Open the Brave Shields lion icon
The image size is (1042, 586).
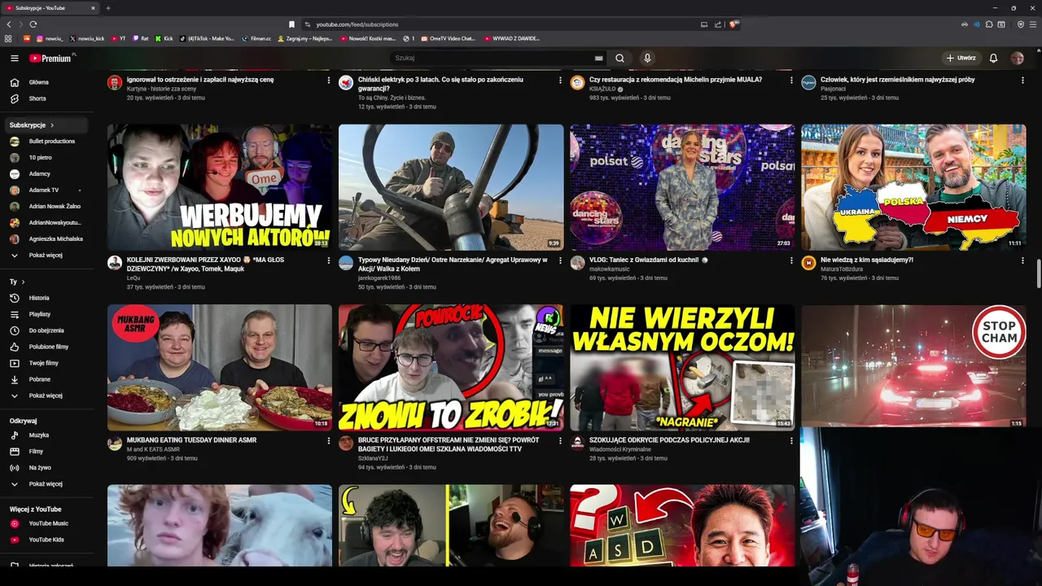click(733, 24)
